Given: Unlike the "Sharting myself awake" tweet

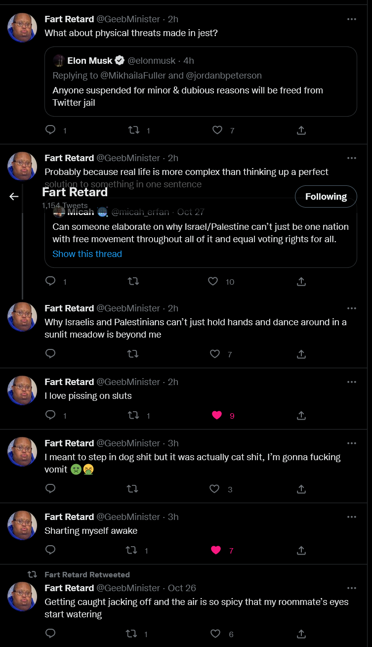Looking at the screenshot, I should click(x=216, y=550).
